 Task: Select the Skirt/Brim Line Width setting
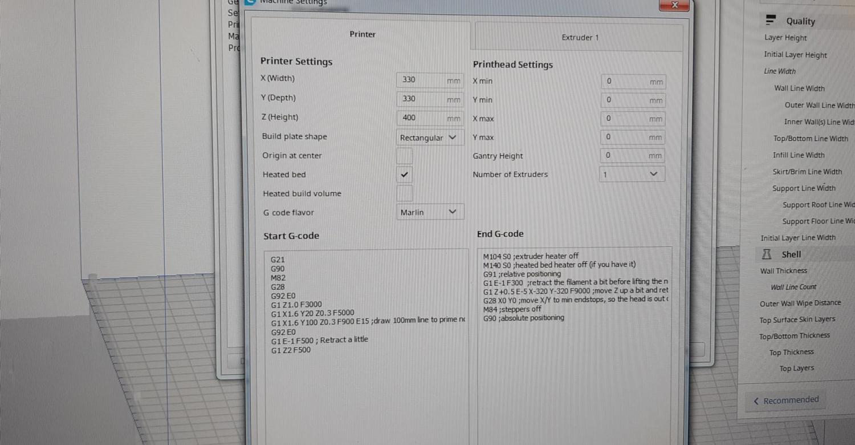point(807,172)
